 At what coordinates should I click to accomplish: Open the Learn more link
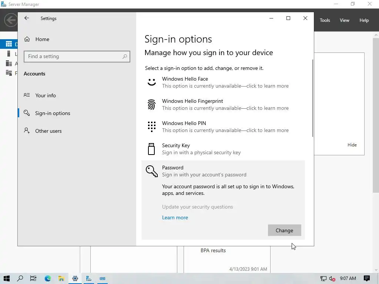(x=175, y=217)
